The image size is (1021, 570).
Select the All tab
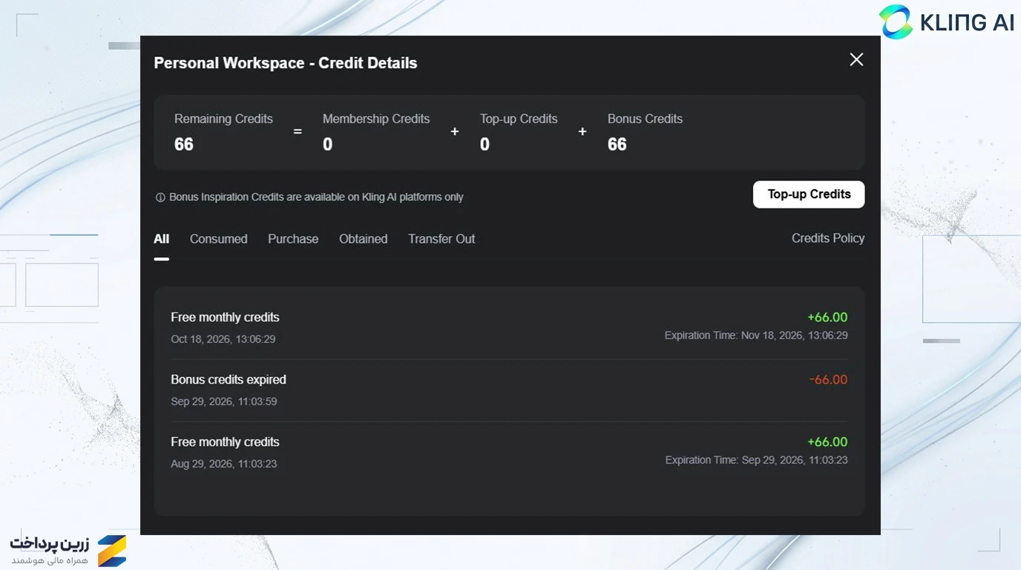pos(161,239)
